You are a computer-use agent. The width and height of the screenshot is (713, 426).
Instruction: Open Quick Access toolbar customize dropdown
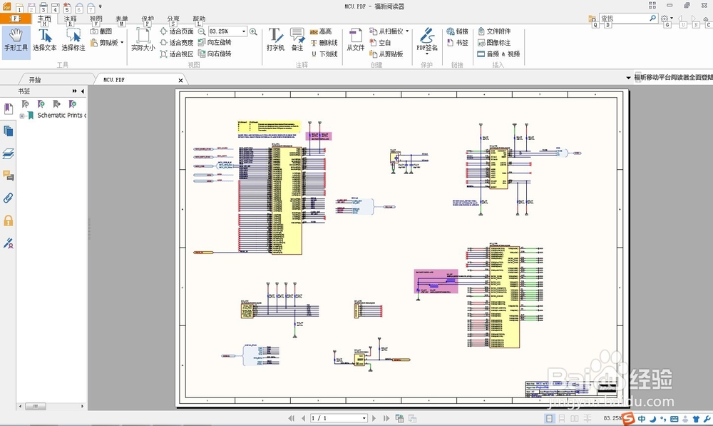[x=100, y=6]
